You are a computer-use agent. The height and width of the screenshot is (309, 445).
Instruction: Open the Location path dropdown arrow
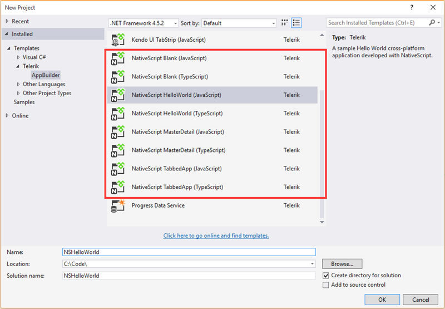pos(312,264)
